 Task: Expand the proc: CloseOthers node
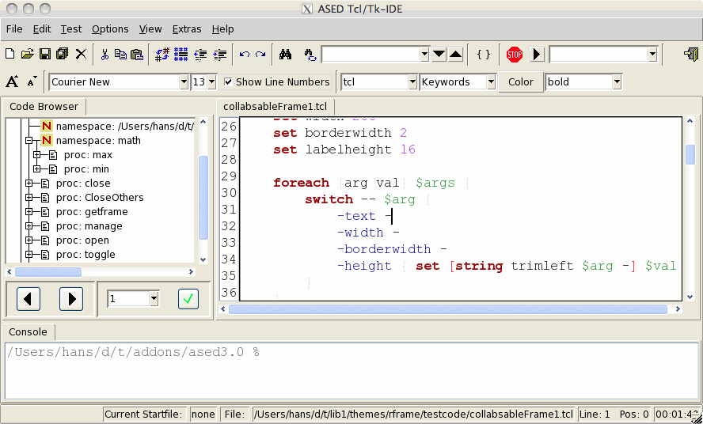click(28, 198)
